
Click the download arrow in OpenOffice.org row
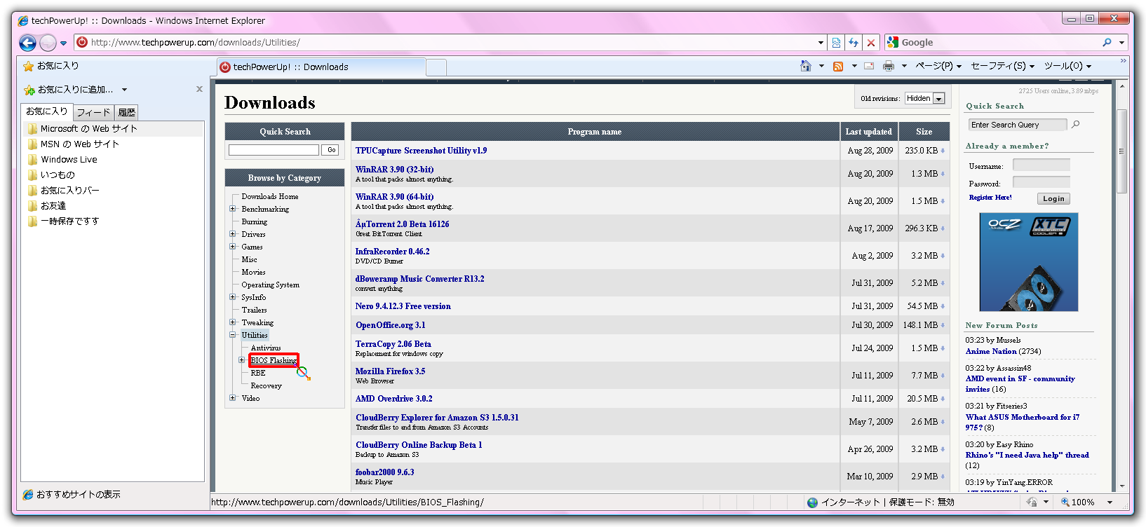(x=943, y=325)
